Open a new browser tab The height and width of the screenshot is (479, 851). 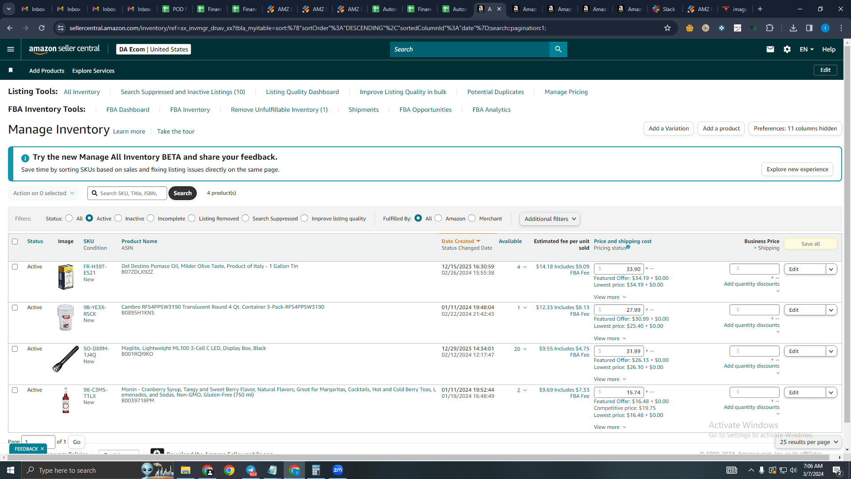[760, 9]
